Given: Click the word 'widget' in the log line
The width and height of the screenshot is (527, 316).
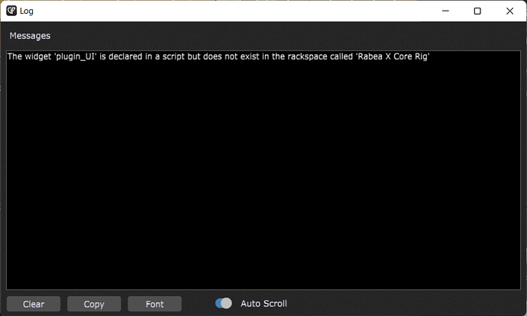Looking at the screenshot, I should click(x=38, y=56).
